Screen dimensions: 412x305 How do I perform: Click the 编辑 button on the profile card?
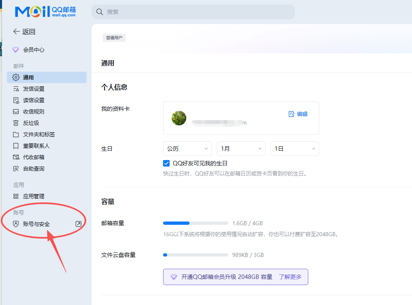pos(298,114)
